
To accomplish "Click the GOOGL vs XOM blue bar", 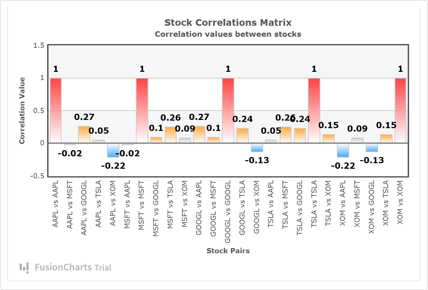I will [x=257, y=147].
